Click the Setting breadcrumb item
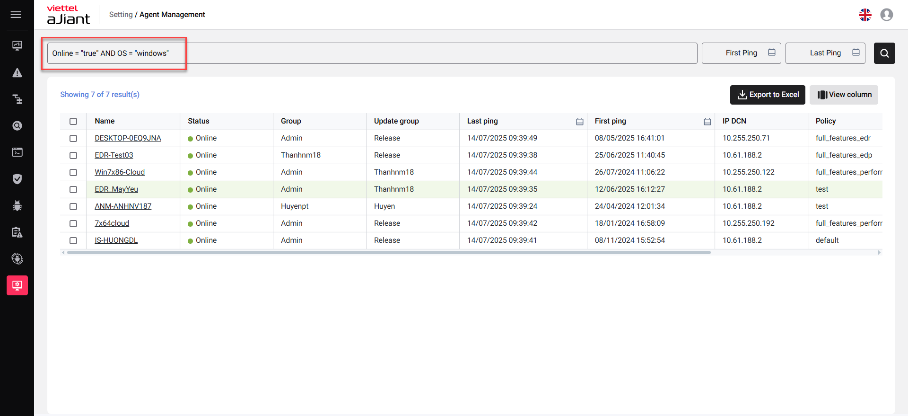Image resolution: width=908 pixels, height=416 pixels. pos(121,15)
